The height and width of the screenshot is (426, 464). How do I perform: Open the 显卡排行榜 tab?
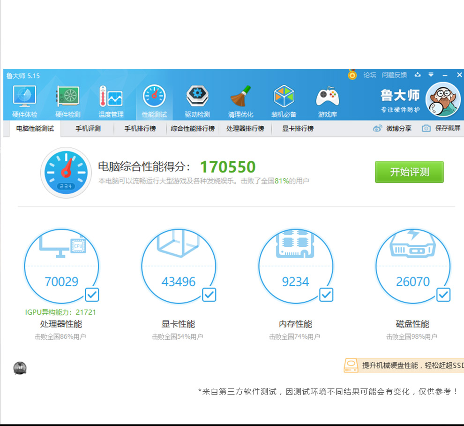[x=298, y=129]
